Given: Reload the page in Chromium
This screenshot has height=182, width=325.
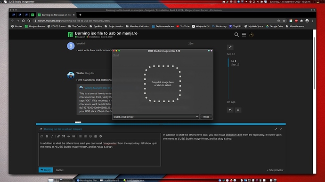Looking at the screenshot, I should click(23, 21).
